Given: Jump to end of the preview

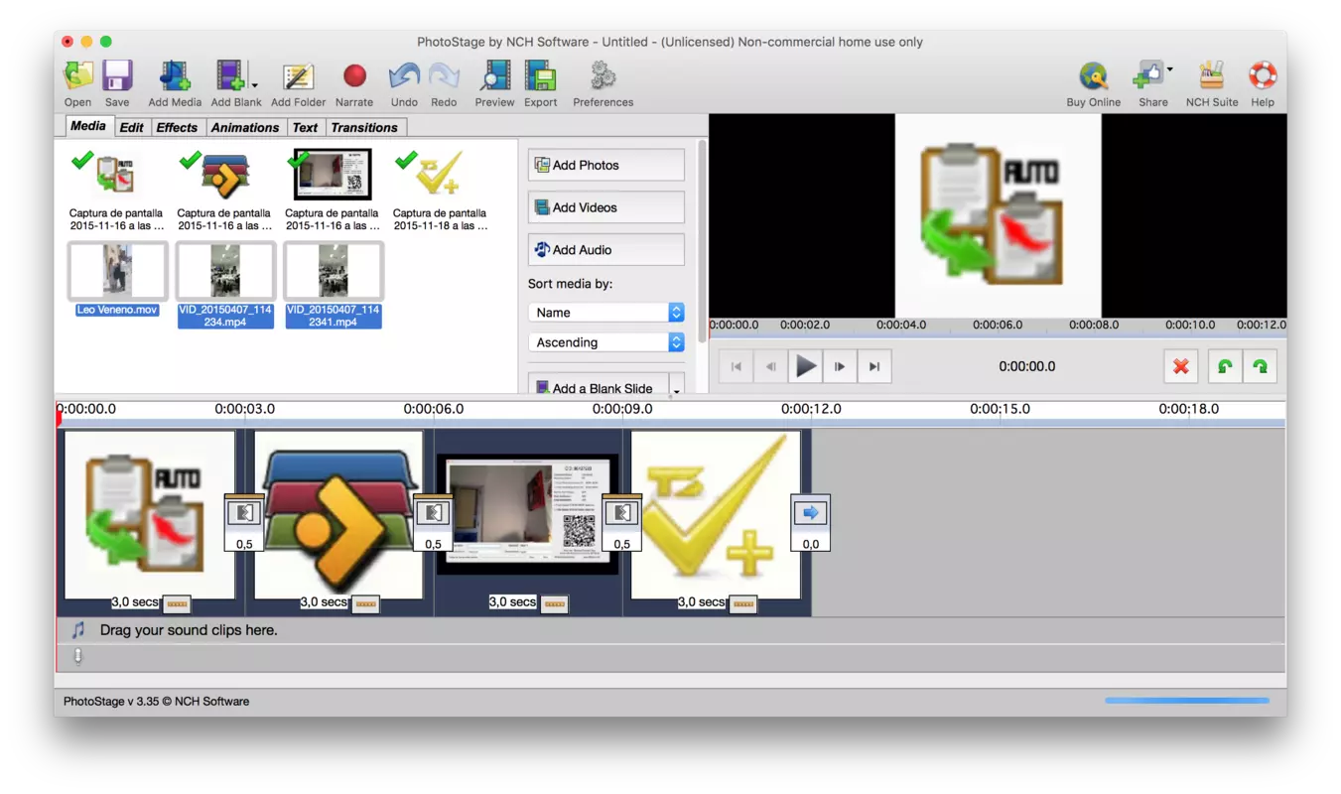Looking at the screenshot, I should 874,366.
